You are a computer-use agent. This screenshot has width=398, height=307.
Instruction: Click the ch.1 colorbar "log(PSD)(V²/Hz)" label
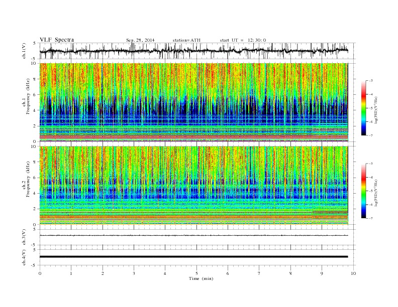pyautogui.click(x=376, y=110)
